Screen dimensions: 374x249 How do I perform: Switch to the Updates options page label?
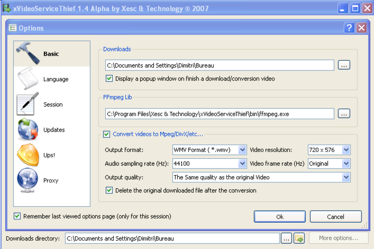[54, 130]
